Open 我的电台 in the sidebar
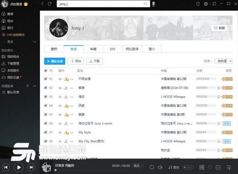238x174 pixels. click(x=10, y=57)
